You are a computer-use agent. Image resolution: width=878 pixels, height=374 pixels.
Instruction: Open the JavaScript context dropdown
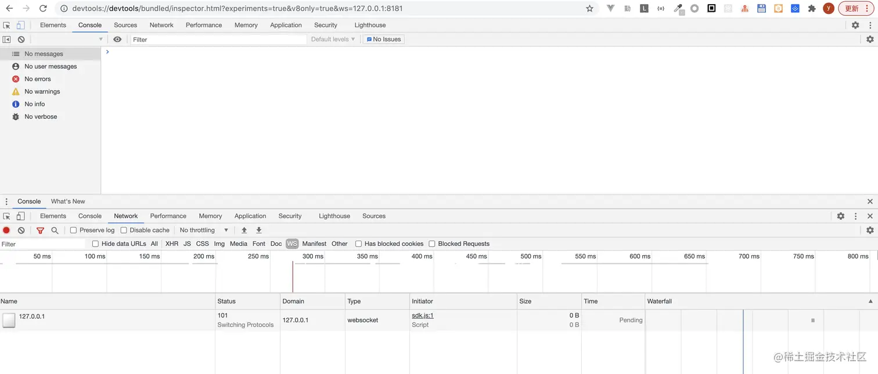click(x=69, y=39)
